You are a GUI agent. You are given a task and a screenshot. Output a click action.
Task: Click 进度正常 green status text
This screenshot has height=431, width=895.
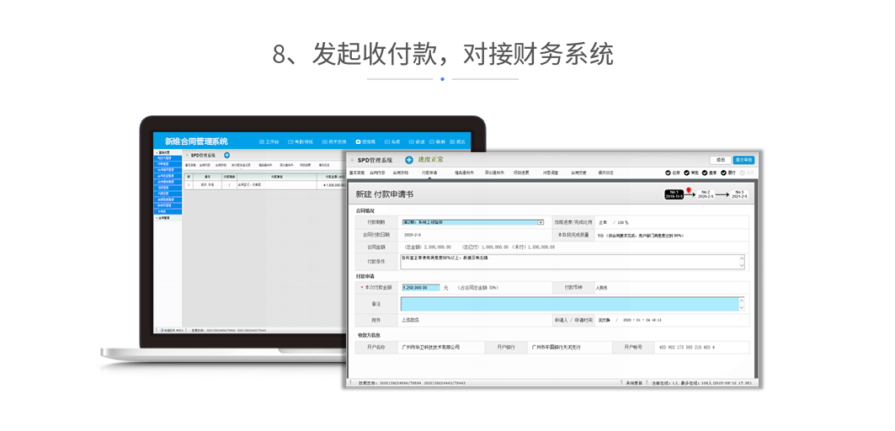coord(430,160)
